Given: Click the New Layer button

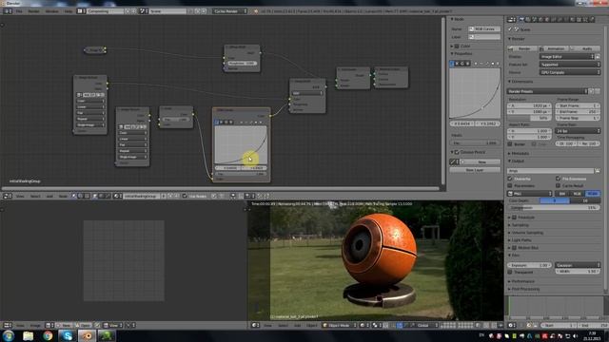Looking at the screenshot, I should 475,170.
